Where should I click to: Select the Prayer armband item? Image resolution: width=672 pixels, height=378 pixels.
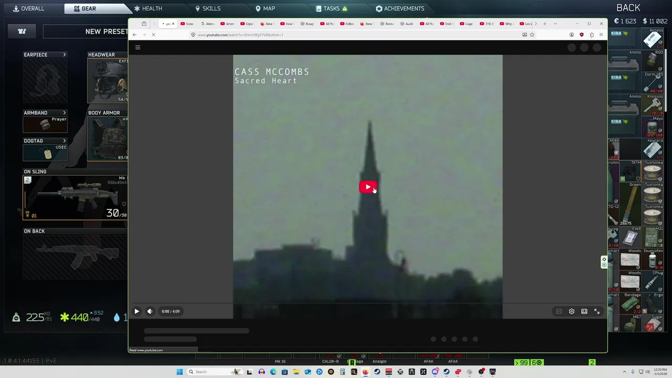(45, 124)
